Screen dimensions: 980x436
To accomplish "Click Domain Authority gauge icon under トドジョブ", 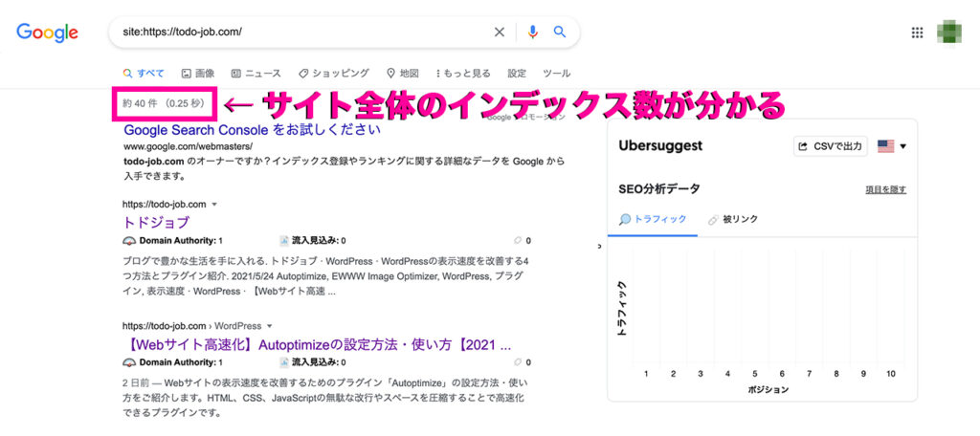I will click(x=129, y=241).
